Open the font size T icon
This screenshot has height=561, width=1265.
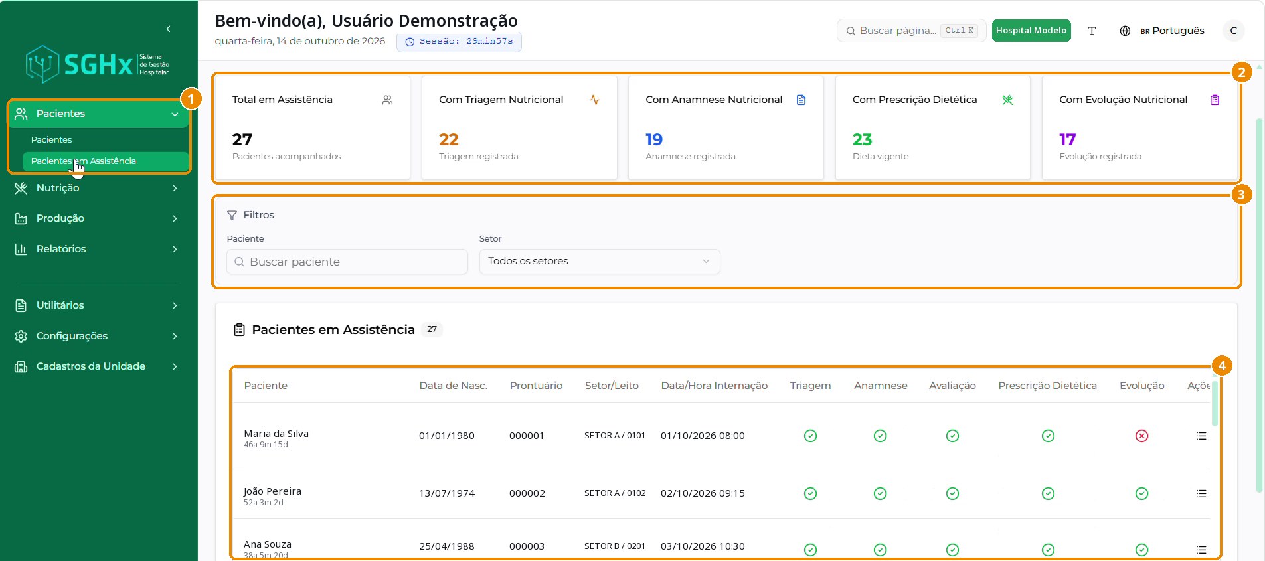pos(1092,31)
